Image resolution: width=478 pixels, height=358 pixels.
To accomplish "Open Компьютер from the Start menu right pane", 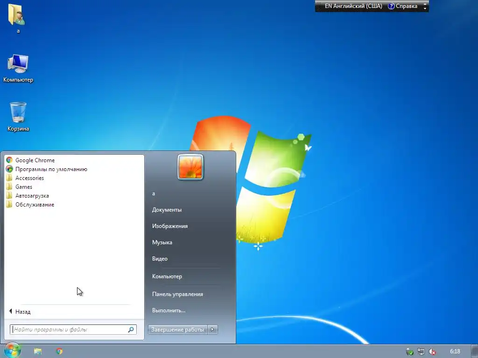I will pos(167,276).
